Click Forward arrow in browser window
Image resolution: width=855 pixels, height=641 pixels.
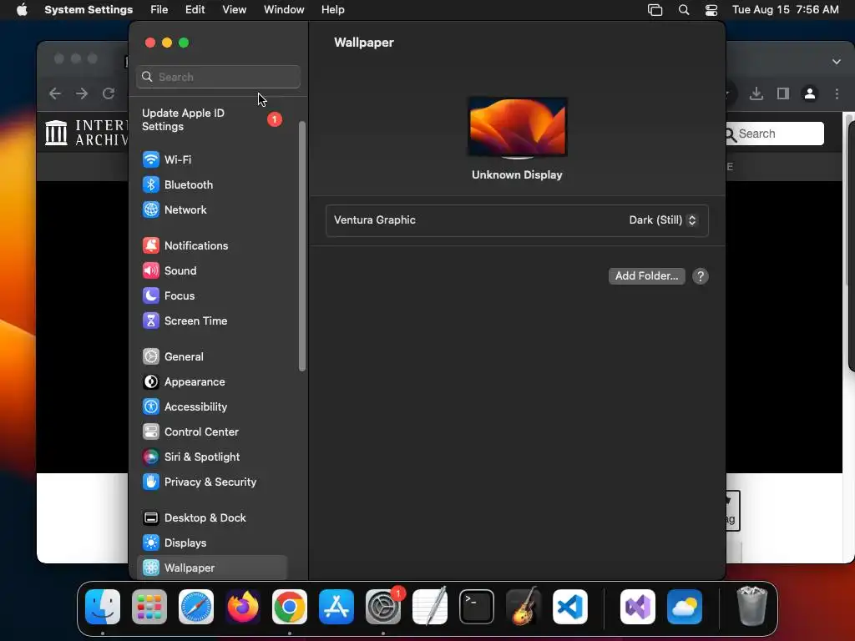pyautogui.click(x=82, y=93)
